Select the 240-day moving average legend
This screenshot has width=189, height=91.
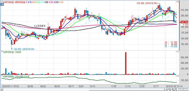pos(56,2)
